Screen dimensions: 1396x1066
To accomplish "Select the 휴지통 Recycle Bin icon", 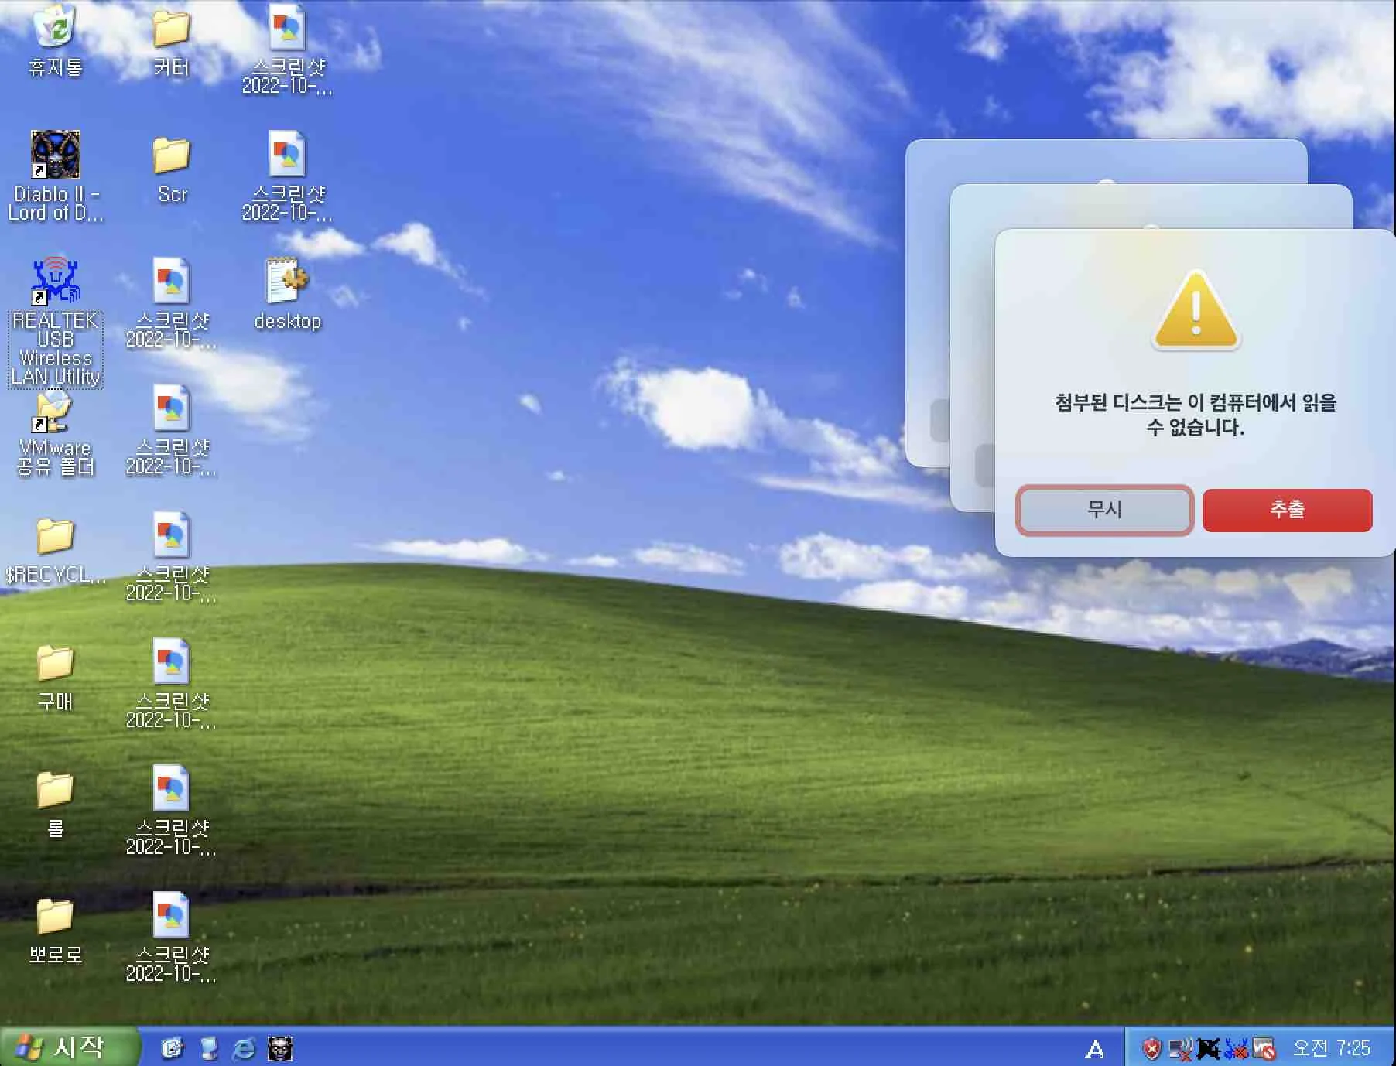I will [55, 41].
